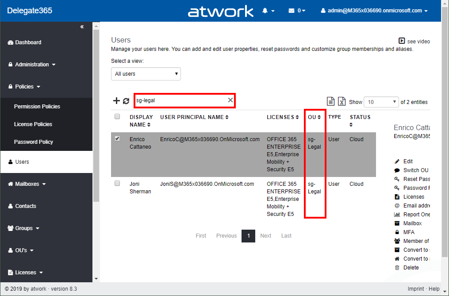Click the plus icon to add user
The image size is (449, 296).
tap(116, 101)
